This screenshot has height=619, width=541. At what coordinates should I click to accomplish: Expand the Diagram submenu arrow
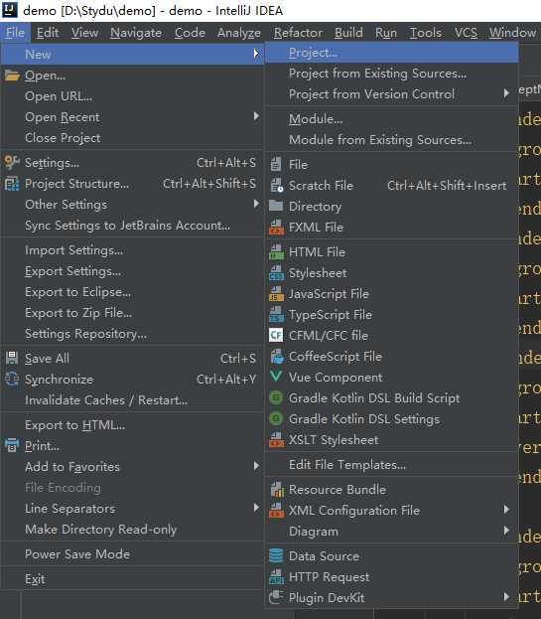(x=506, y=531)
